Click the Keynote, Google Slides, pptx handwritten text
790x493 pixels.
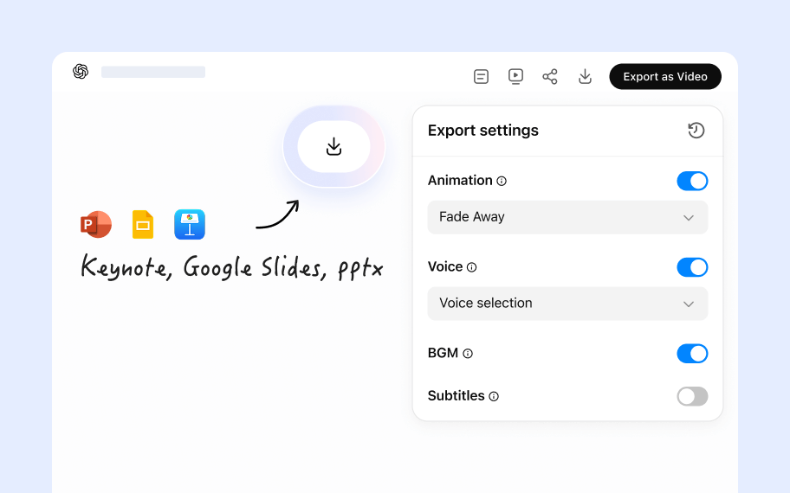point(232,267)
